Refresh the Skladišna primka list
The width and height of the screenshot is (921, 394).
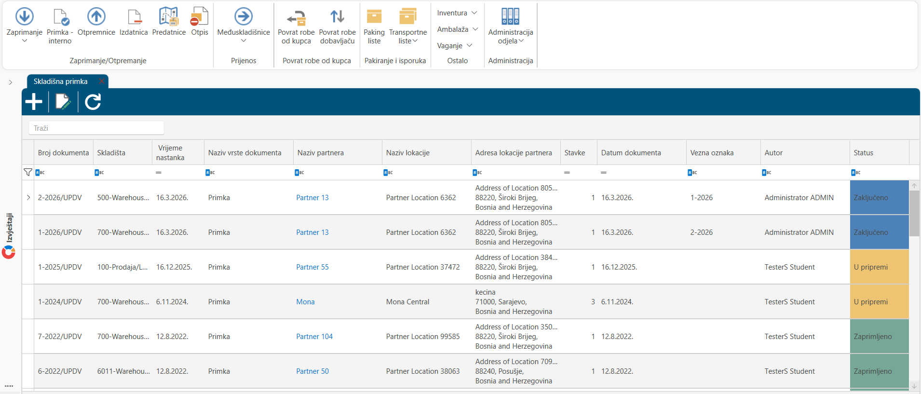tap(93, 102)
